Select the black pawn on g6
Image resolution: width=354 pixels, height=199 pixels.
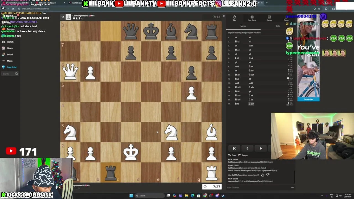[191, 73]
